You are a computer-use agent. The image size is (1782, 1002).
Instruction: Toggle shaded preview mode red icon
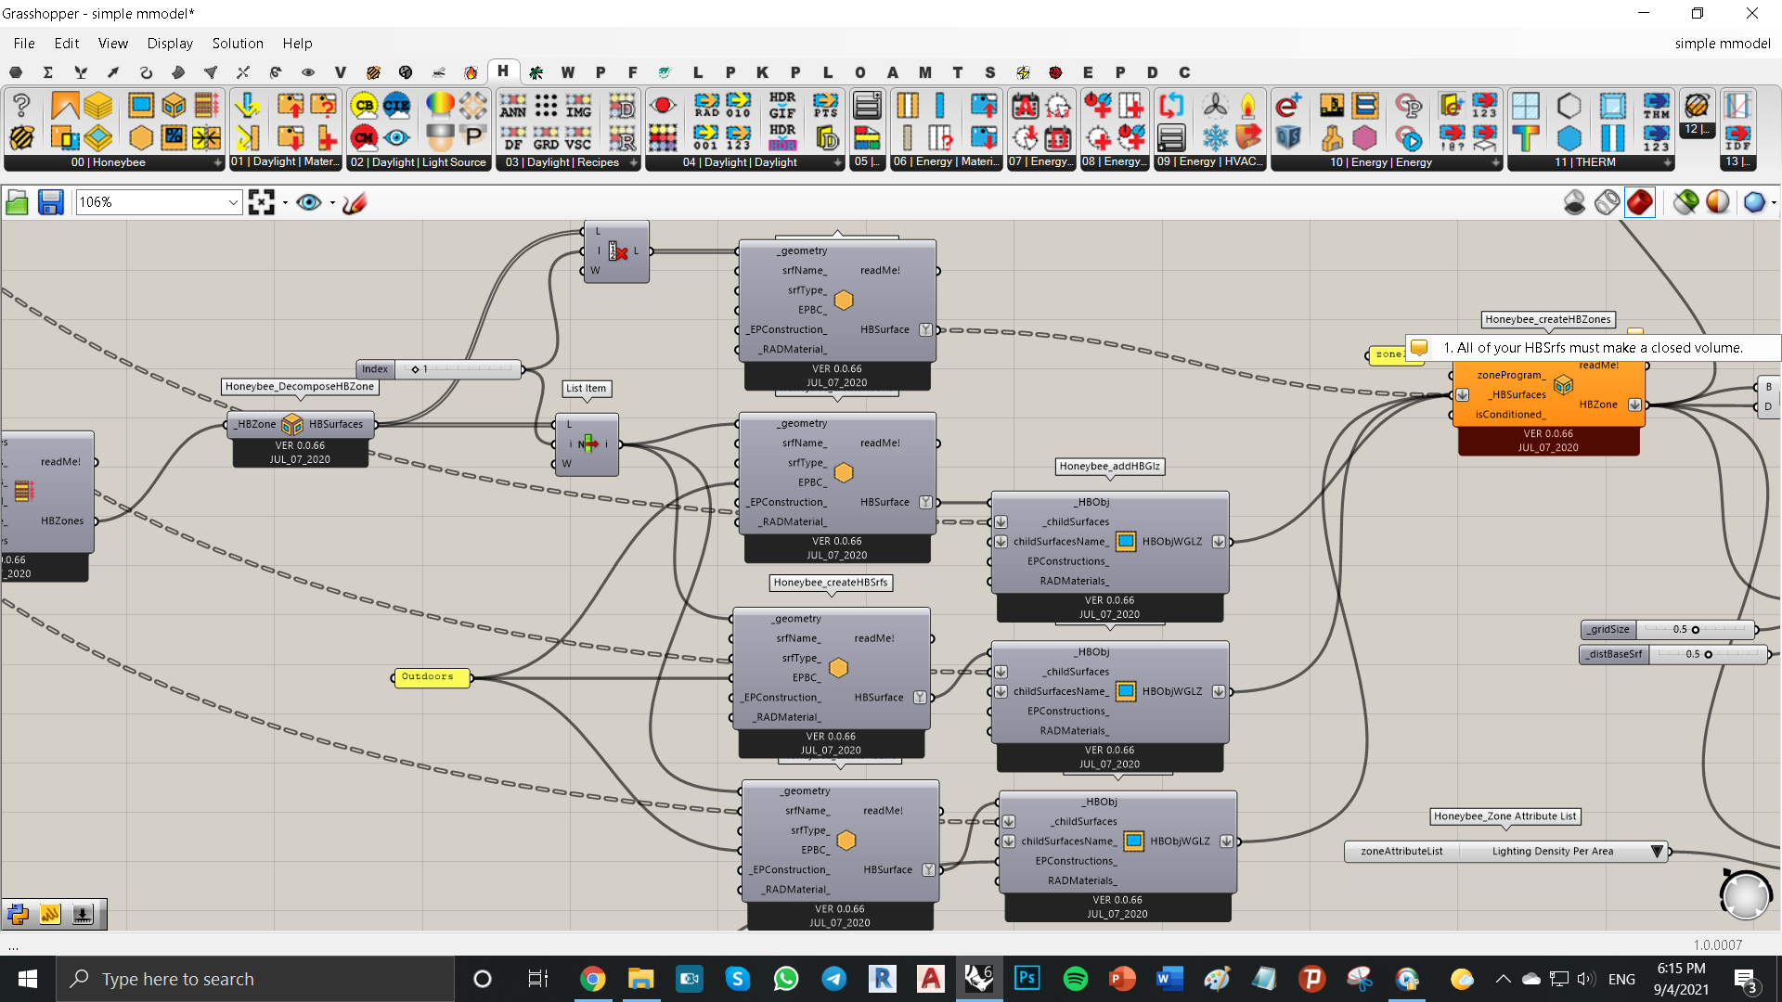point(1640,202)
